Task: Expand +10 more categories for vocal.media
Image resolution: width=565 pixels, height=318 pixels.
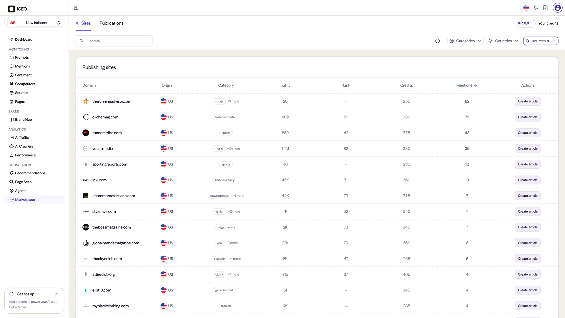Action: point(233,149)
